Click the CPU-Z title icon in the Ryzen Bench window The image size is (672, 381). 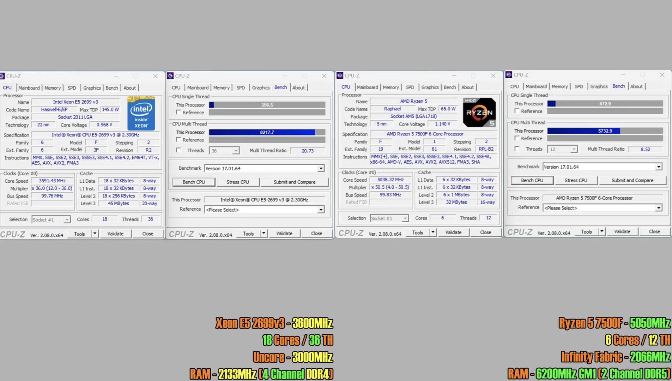509,75
